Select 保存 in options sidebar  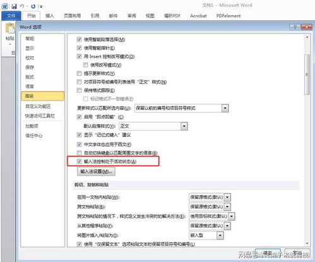[43, 68]
